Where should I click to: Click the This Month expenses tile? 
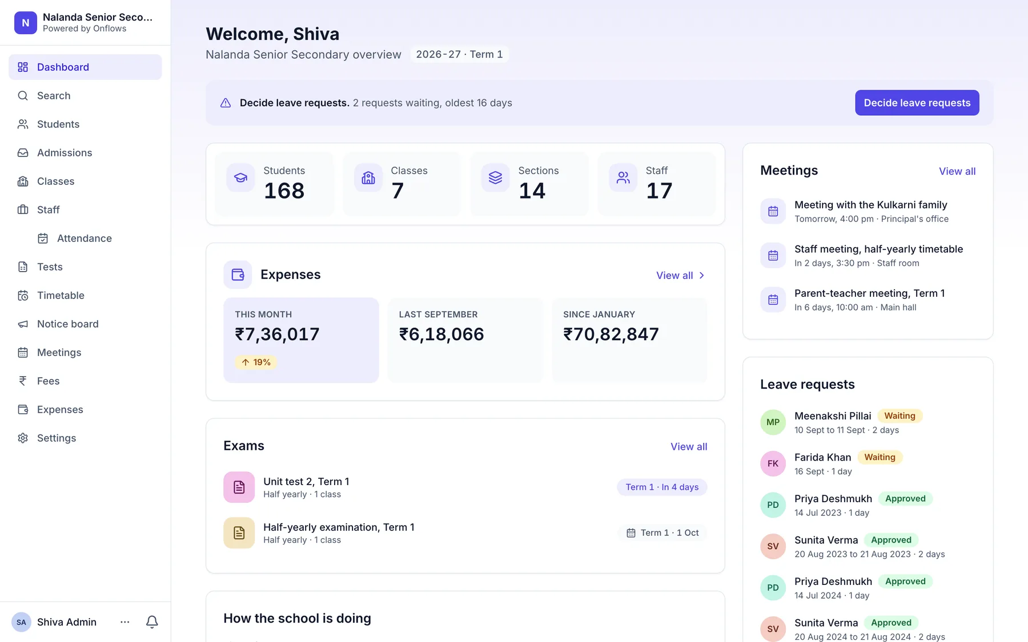click(301, 340)
